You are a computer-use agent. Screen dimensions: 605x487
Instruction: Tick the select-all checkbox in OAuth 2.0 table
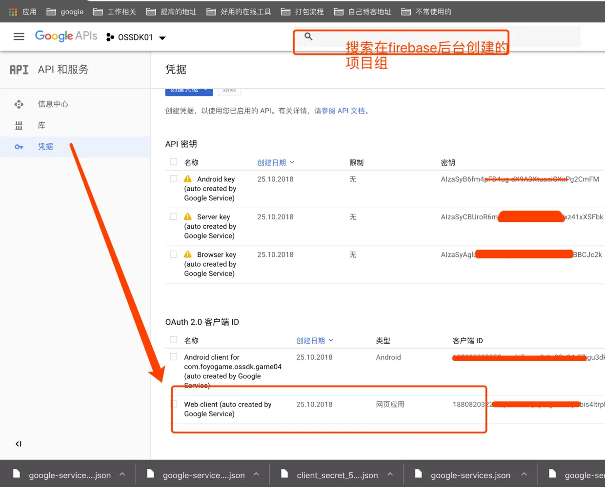click(x=173, y=340)
